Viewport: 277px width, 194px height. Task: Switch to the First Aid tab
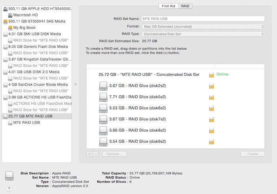tap(168, 6)
